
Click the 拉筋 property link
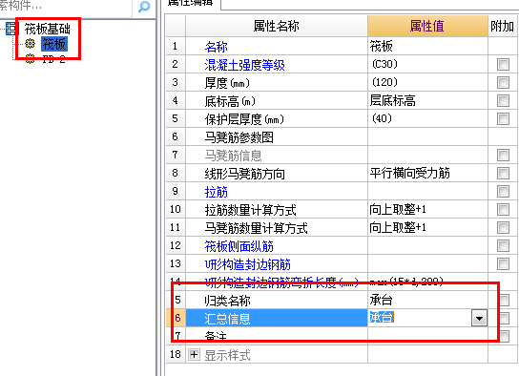click(217, 192)
